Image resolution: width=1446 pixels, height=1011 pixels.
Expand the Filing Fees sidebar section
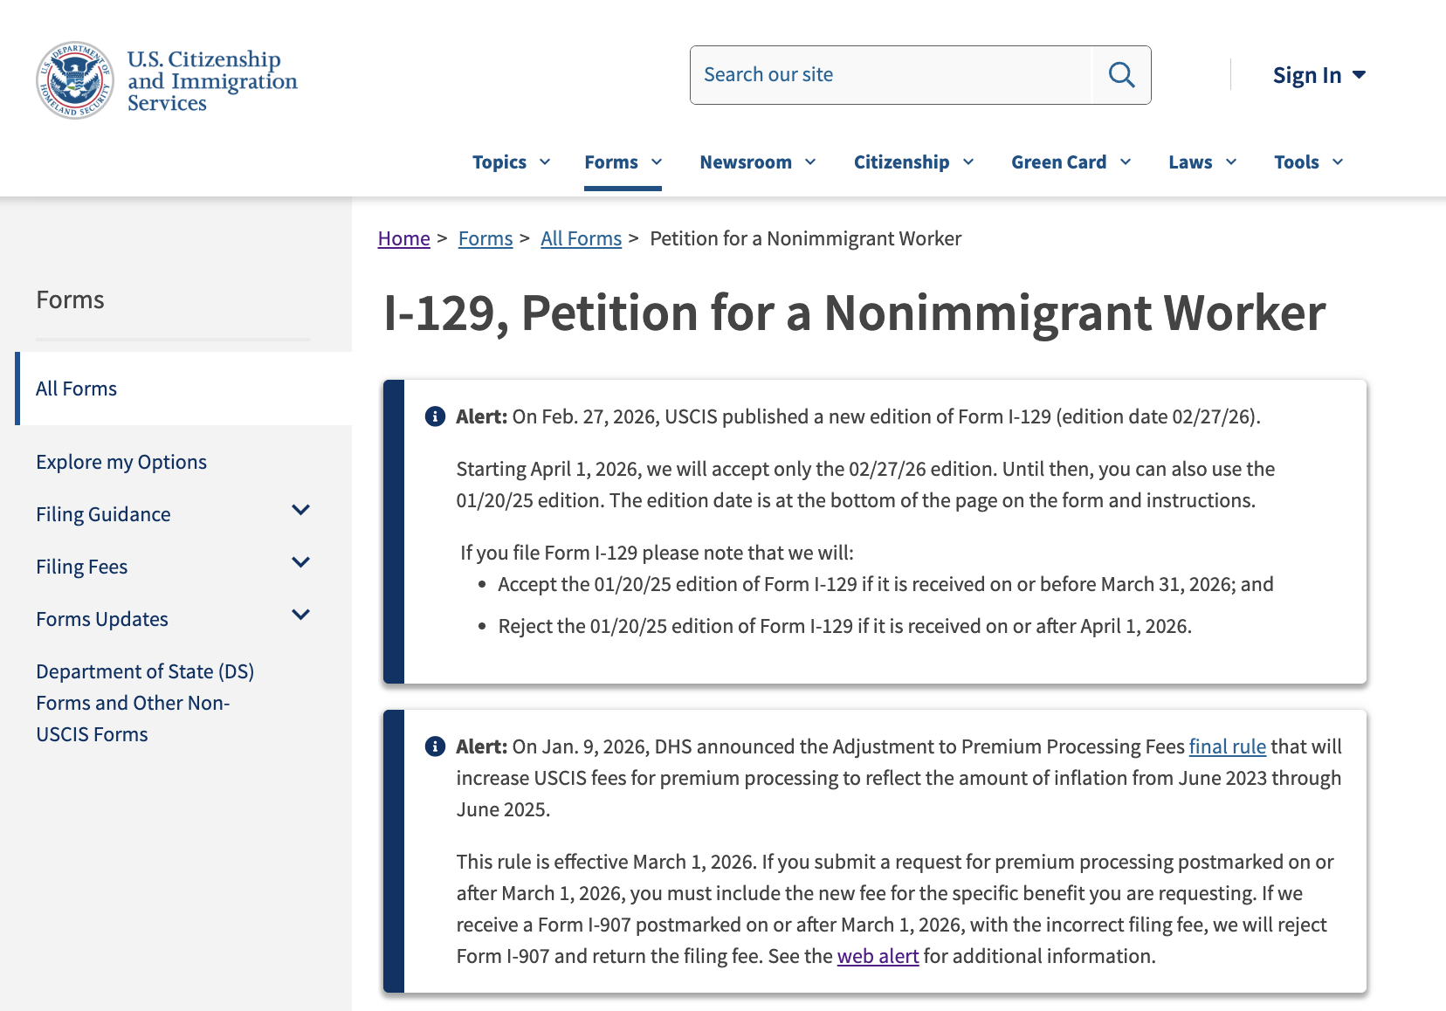[300, 563]
